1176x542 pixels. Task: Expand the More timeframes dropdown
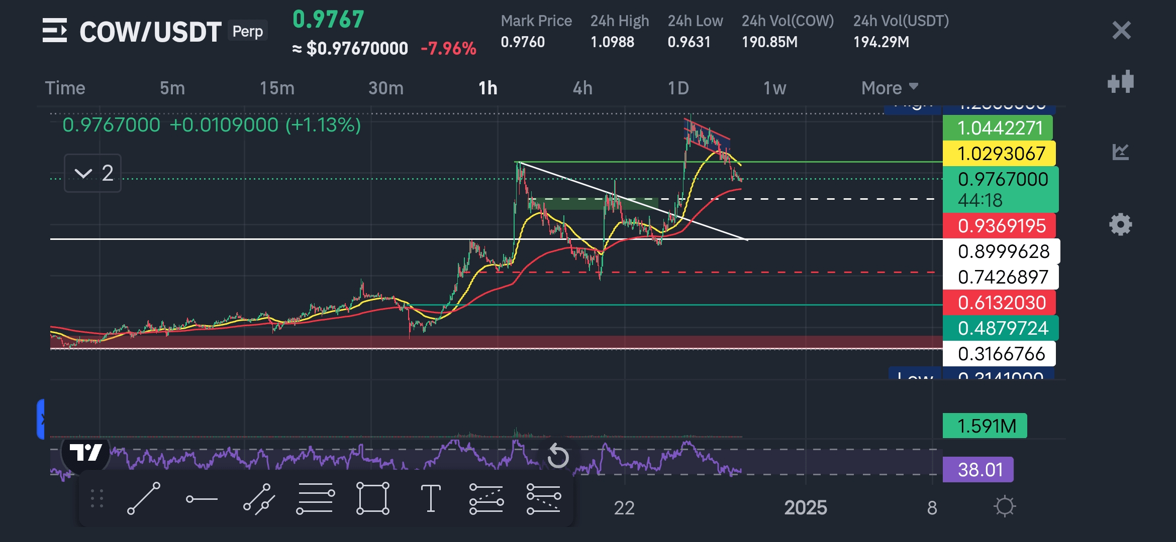tap(890, 88)
